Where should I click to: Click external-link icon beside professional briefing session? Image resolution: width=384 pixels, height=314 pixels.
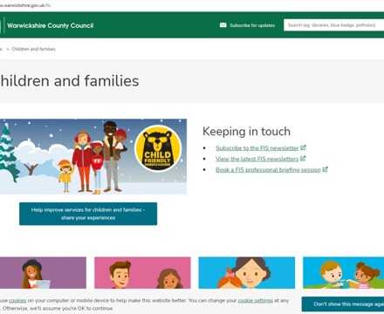[x=325, y=169]
